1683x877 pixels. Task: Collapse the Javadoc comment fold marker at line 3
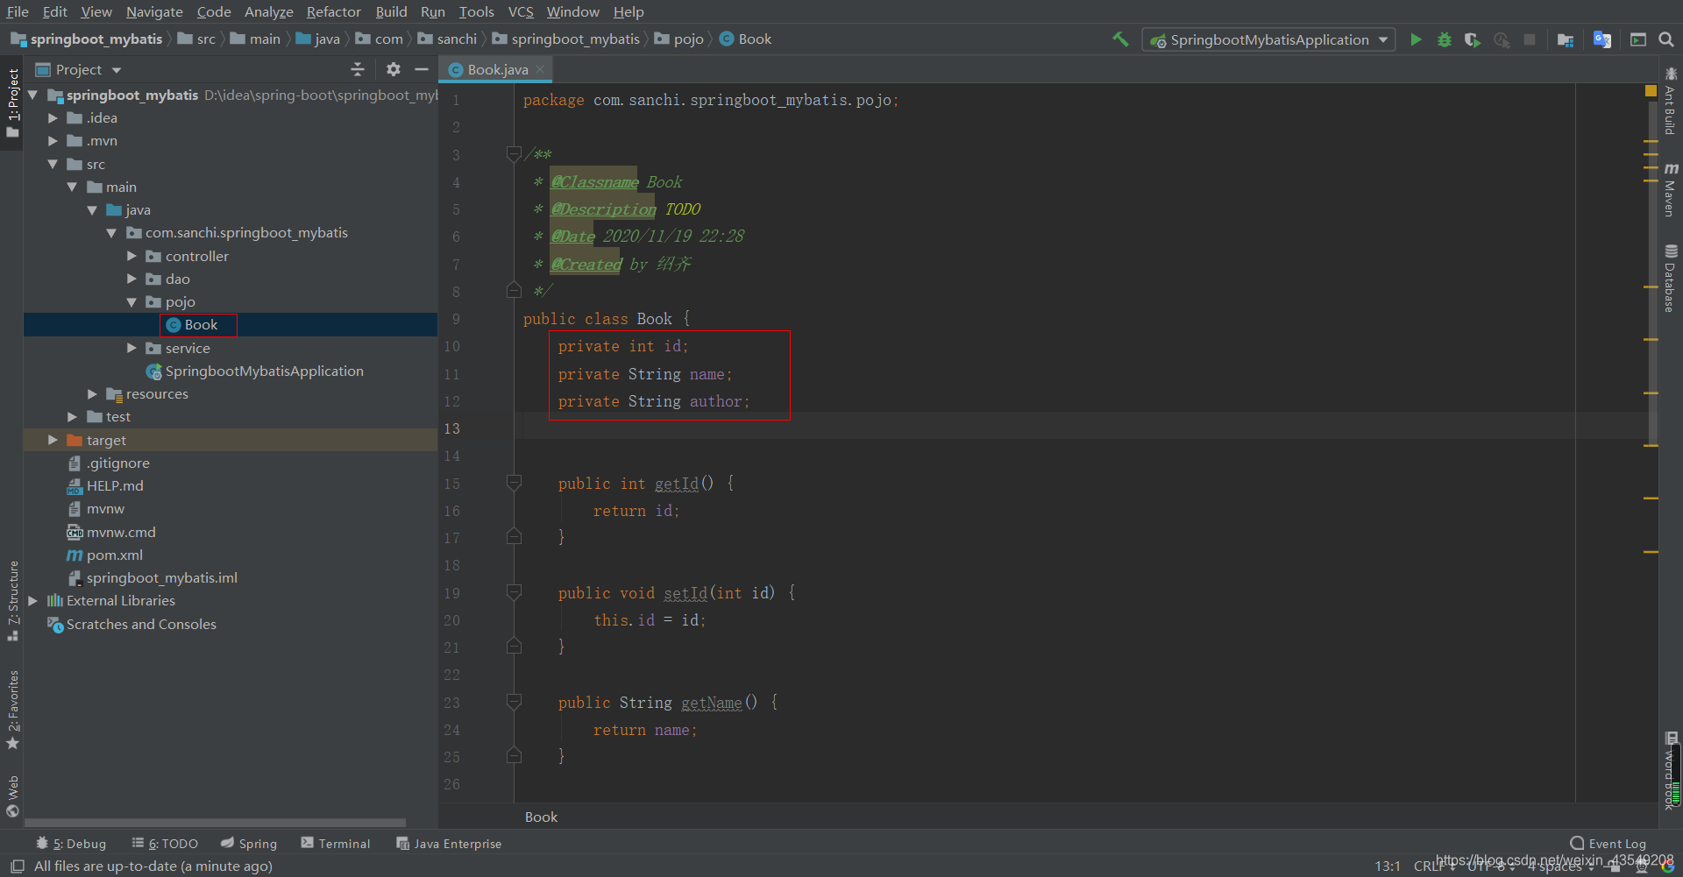pos(514,154)
